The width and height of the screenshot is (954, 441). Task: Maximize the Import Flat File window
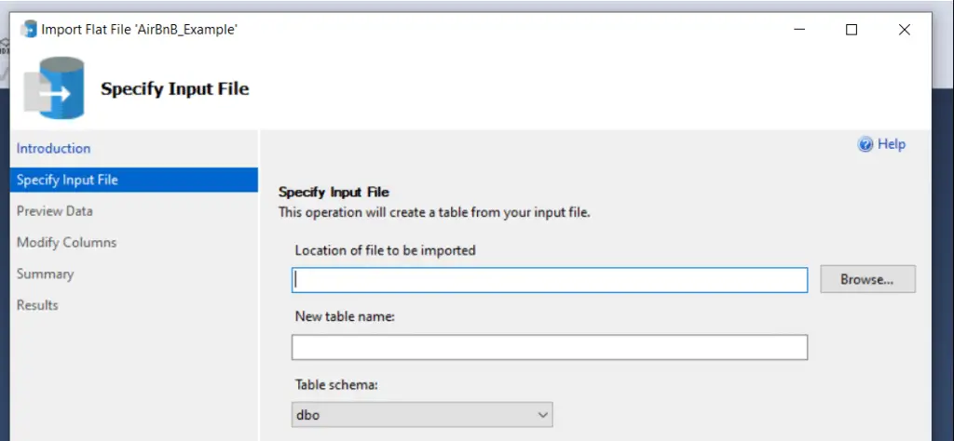pyautogui.click(x=852, y=29)
